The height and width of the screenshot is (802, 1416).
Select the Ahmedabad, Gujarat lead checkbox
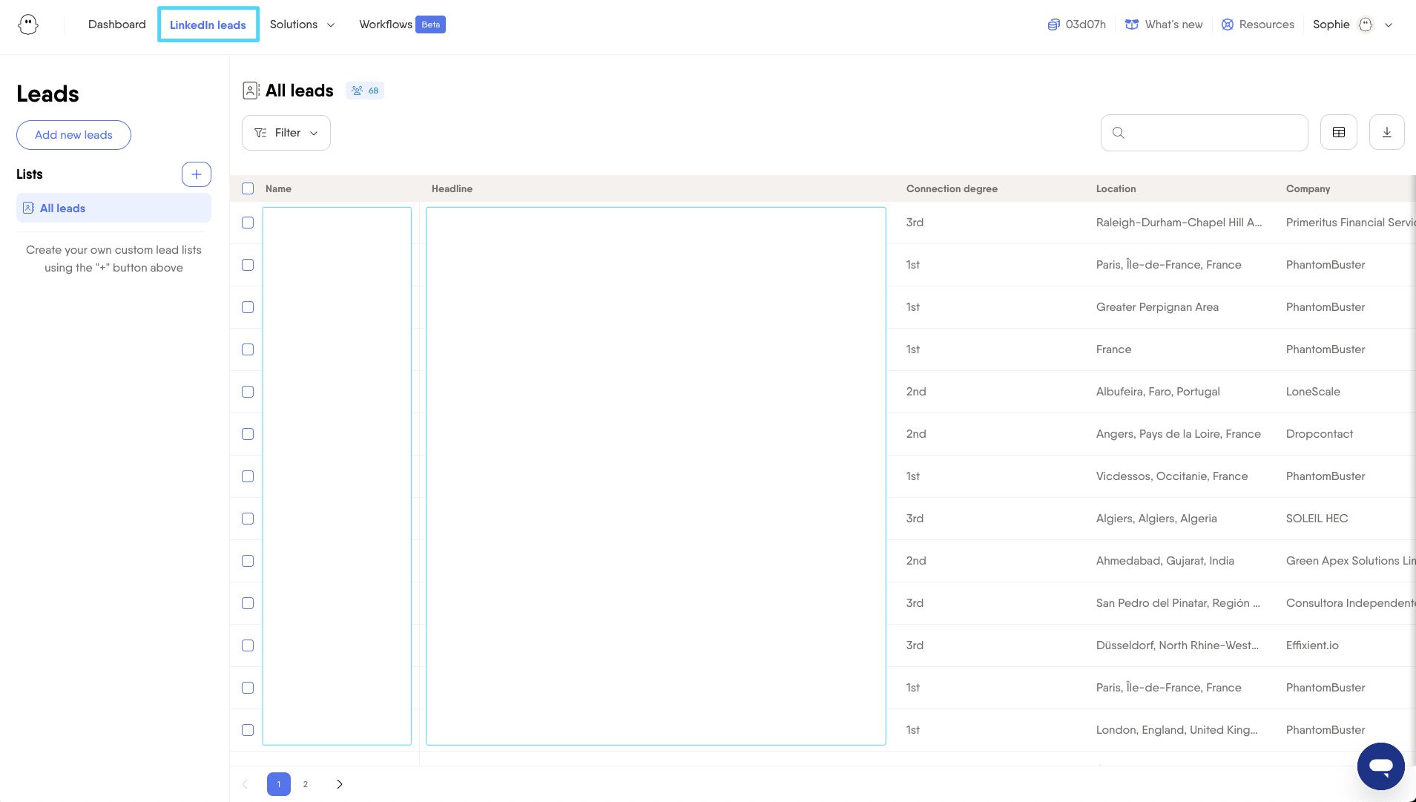pos(248,561)
